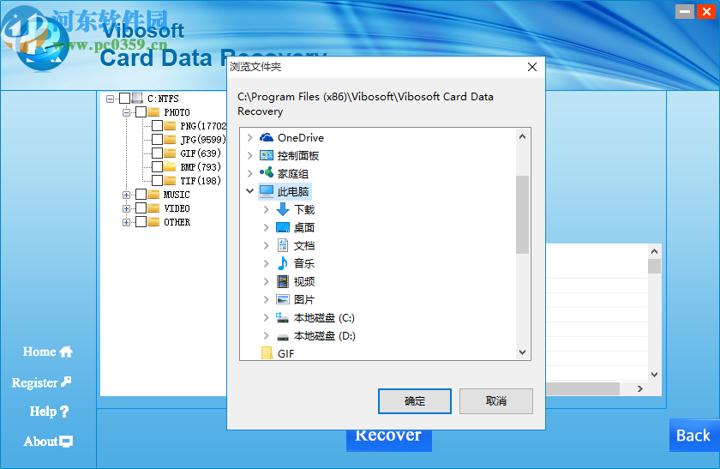This screenshot has height=469, width=720.
Task: Open the About menu item
Action: 48,442
